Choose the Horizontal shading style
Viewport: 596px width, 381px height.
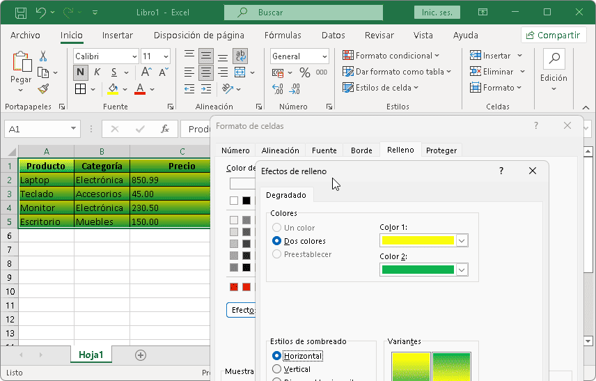277,356
